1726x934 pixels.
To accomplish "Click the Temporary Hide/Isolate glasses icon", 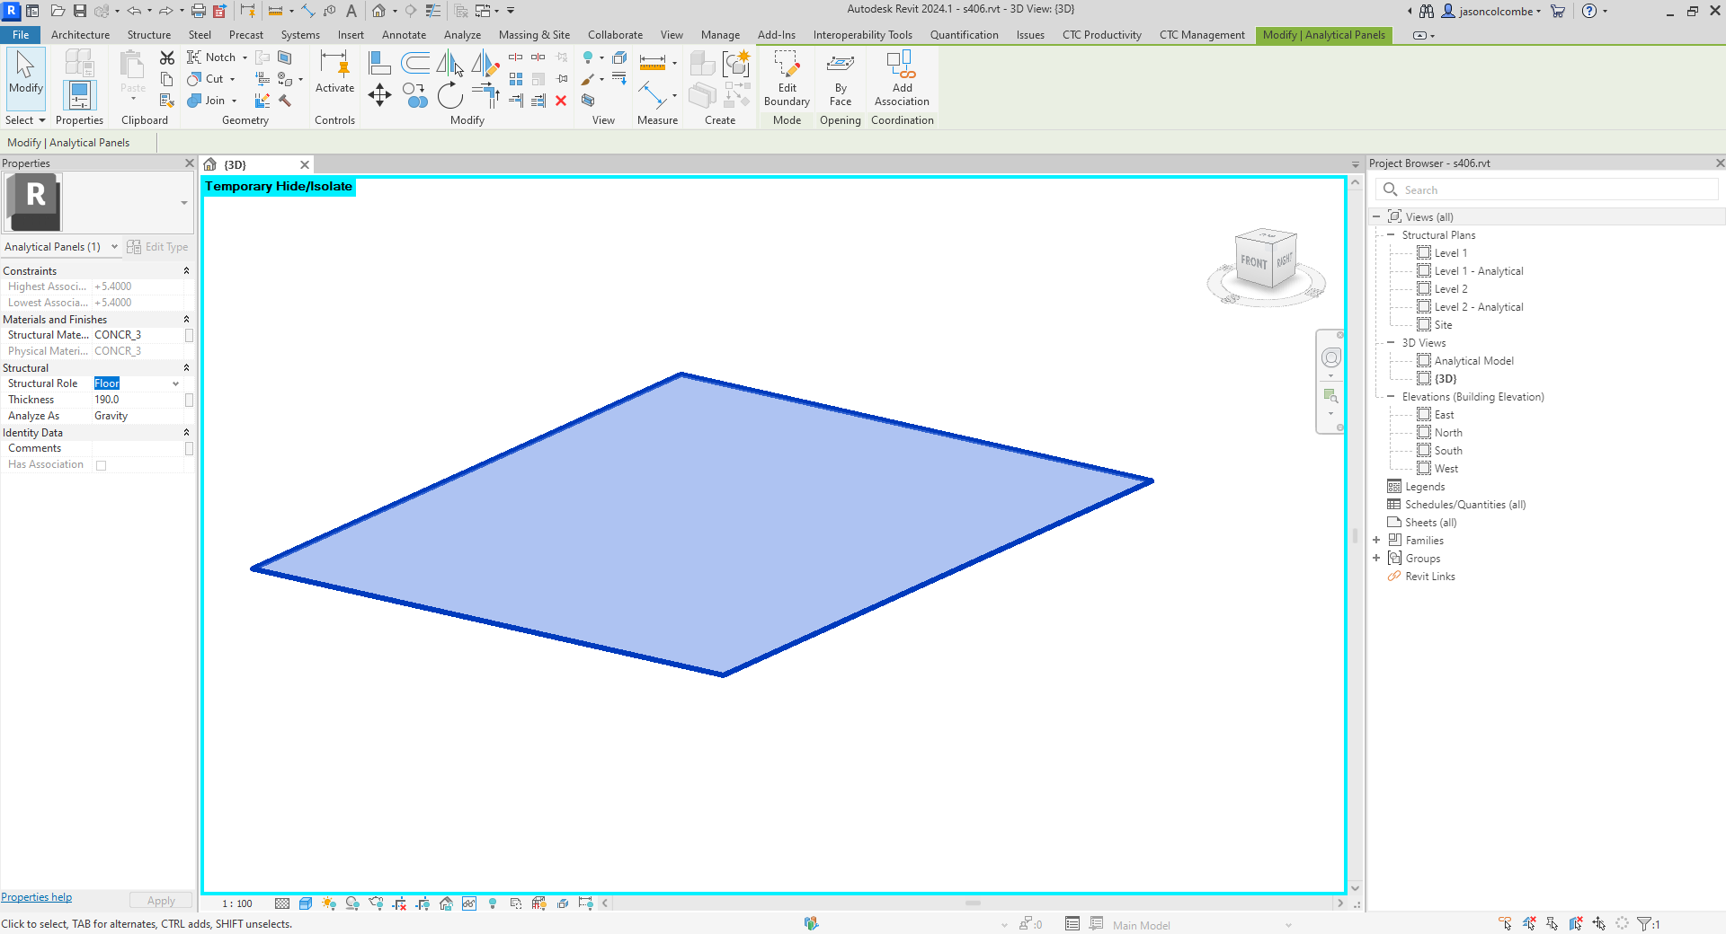I will (469, 903).
